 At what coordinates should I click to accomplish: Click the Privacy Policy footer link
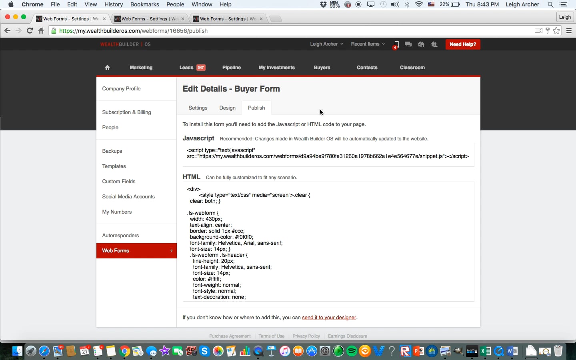point(306,336)
